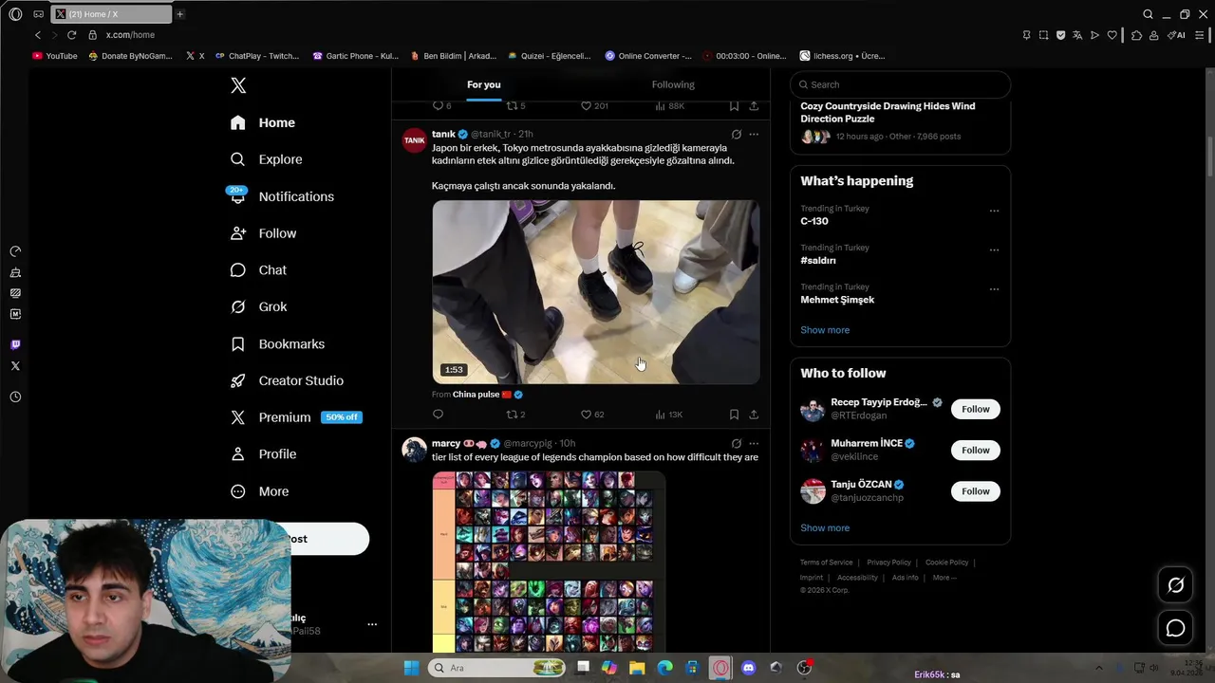Open YouTube bookmark
Viewport: 1215px width, 683px height.
(x=55, y=56)
